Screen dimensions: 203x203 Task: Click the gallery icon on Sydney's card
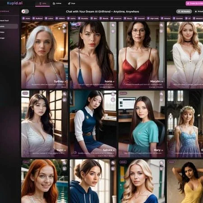65,31
